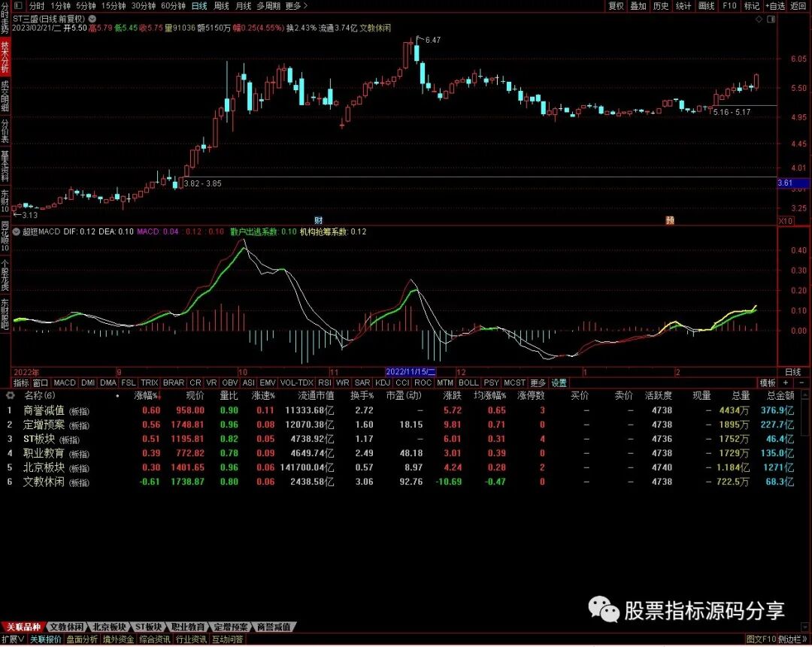Sort table by 流通市值 column

[316, 395]
